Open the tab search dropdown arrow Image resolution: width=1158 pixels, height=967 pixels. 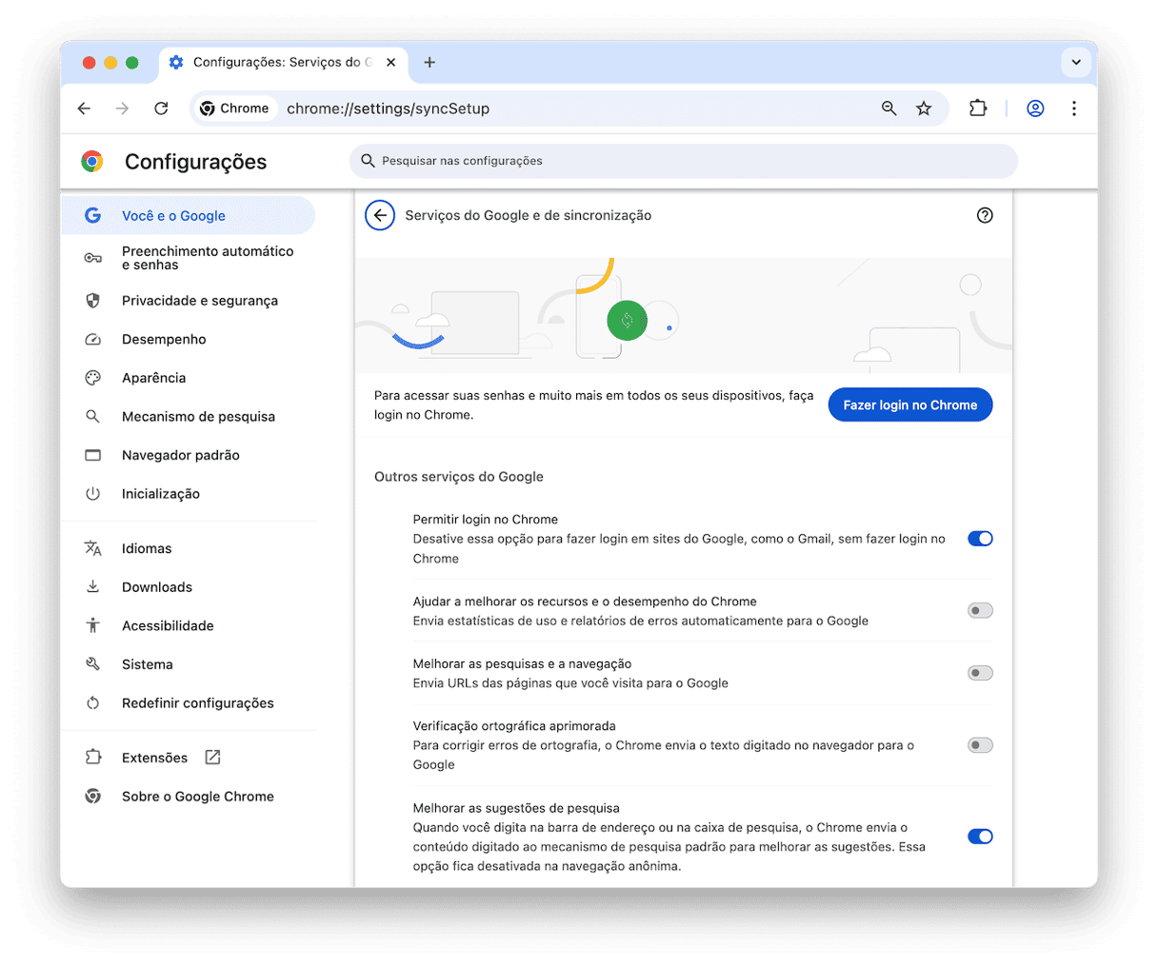coord(1076,62)
